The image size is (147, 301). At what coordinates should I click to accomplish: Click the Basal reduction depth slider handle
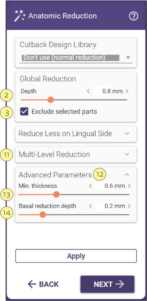[x=43, y=215]
